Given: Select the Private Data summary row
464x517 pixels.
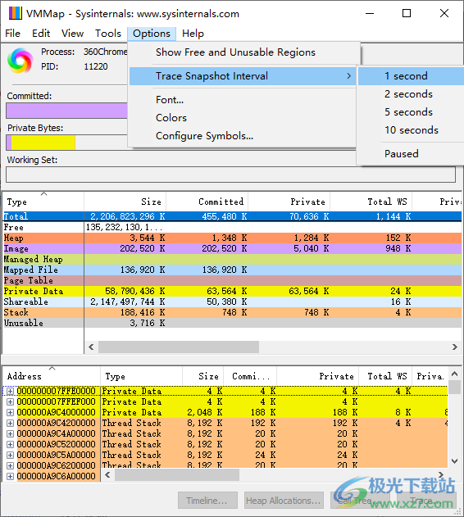Looking at the screenshot, I should [x=232, y=291].
